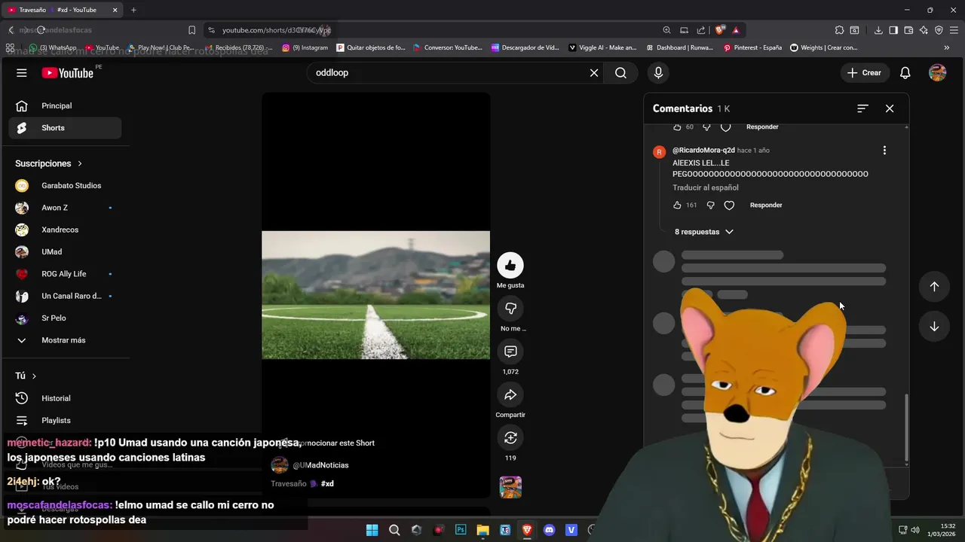Click Traducir al español link
Image resolution: width=965 pixels, height=542 pixels.
pyautogui.click(x=706, y=187)
